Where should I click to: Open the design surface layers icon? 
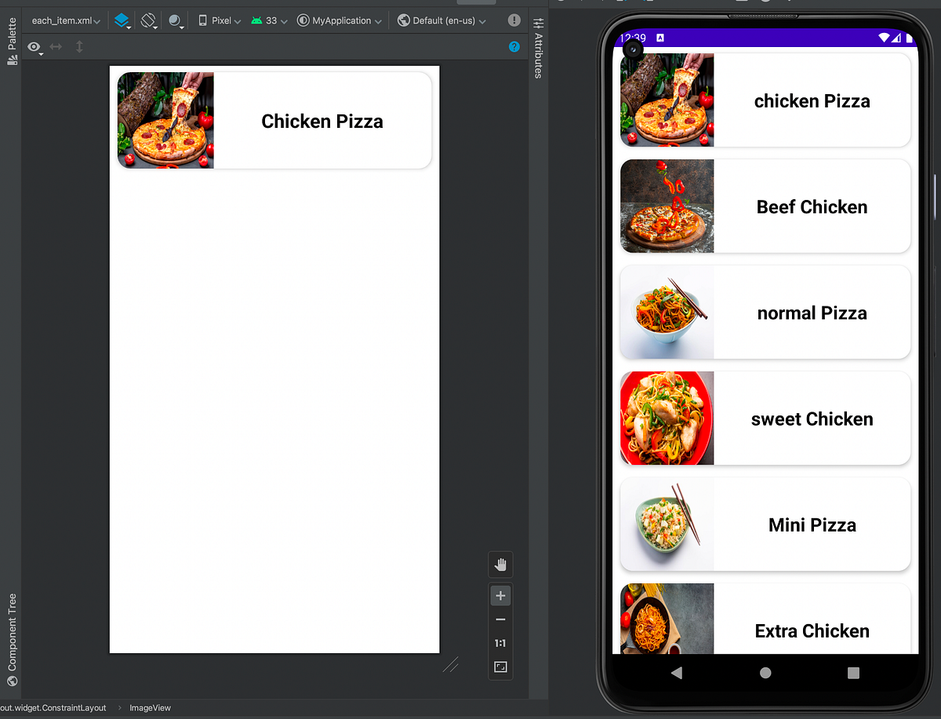tap(122, 20)
